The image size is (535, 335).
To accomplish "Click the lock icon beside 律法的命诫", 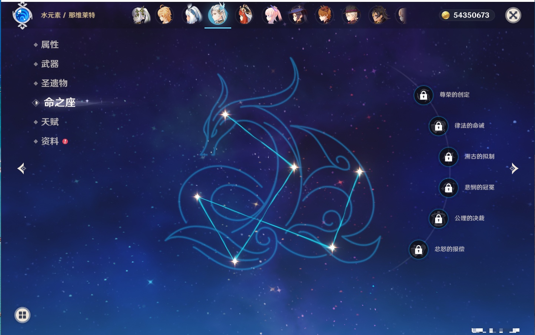I will click(x=438, y=126).
